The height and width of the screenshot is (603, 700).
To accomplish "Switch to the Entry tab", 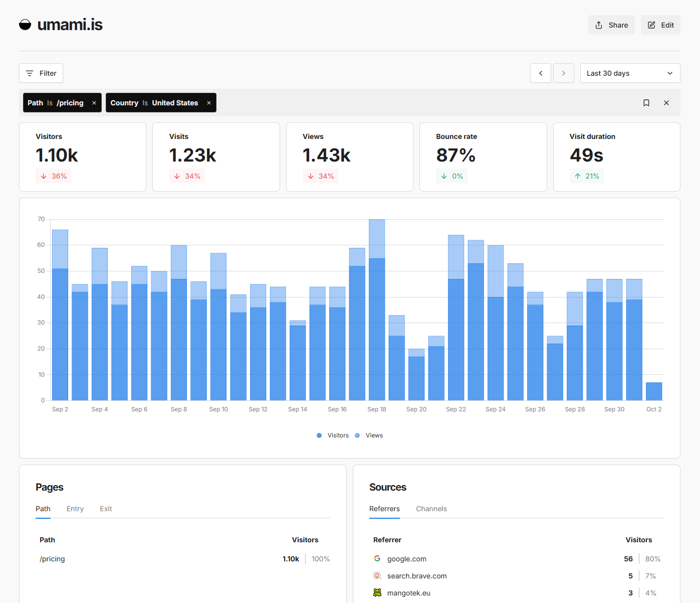I will tap(75, 509).
